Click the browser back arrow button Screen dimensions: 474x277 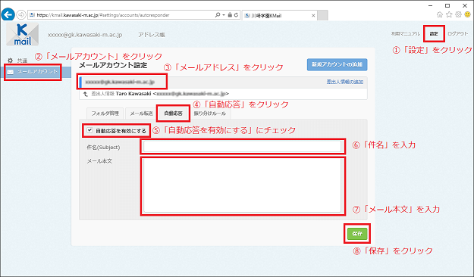(8, 14)
